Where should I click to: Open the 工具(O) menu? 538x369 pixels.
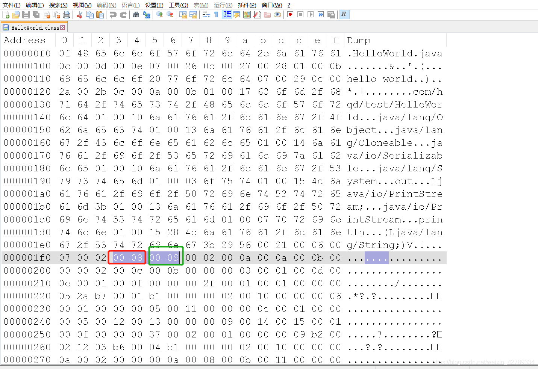click(x=179, y=5)
